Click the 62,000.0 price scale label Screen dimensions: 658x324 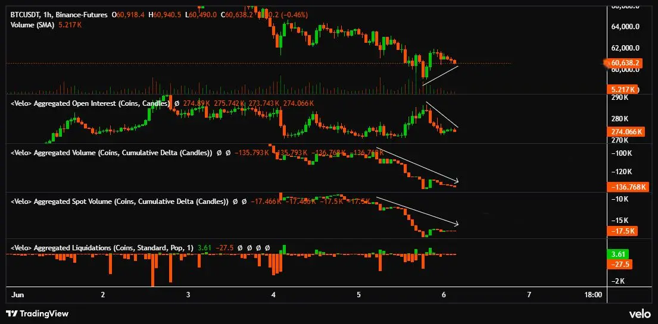(x=625, y=48)
